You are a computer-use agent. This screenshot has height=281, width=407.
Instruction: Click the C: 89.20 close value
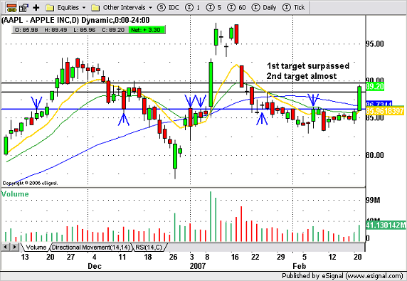[113, 30]
